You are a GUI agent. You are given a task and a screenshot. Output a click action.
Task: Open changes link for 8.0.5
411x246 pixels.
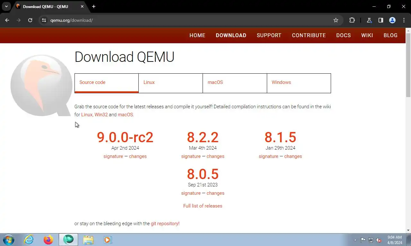[x=215, y=193]
